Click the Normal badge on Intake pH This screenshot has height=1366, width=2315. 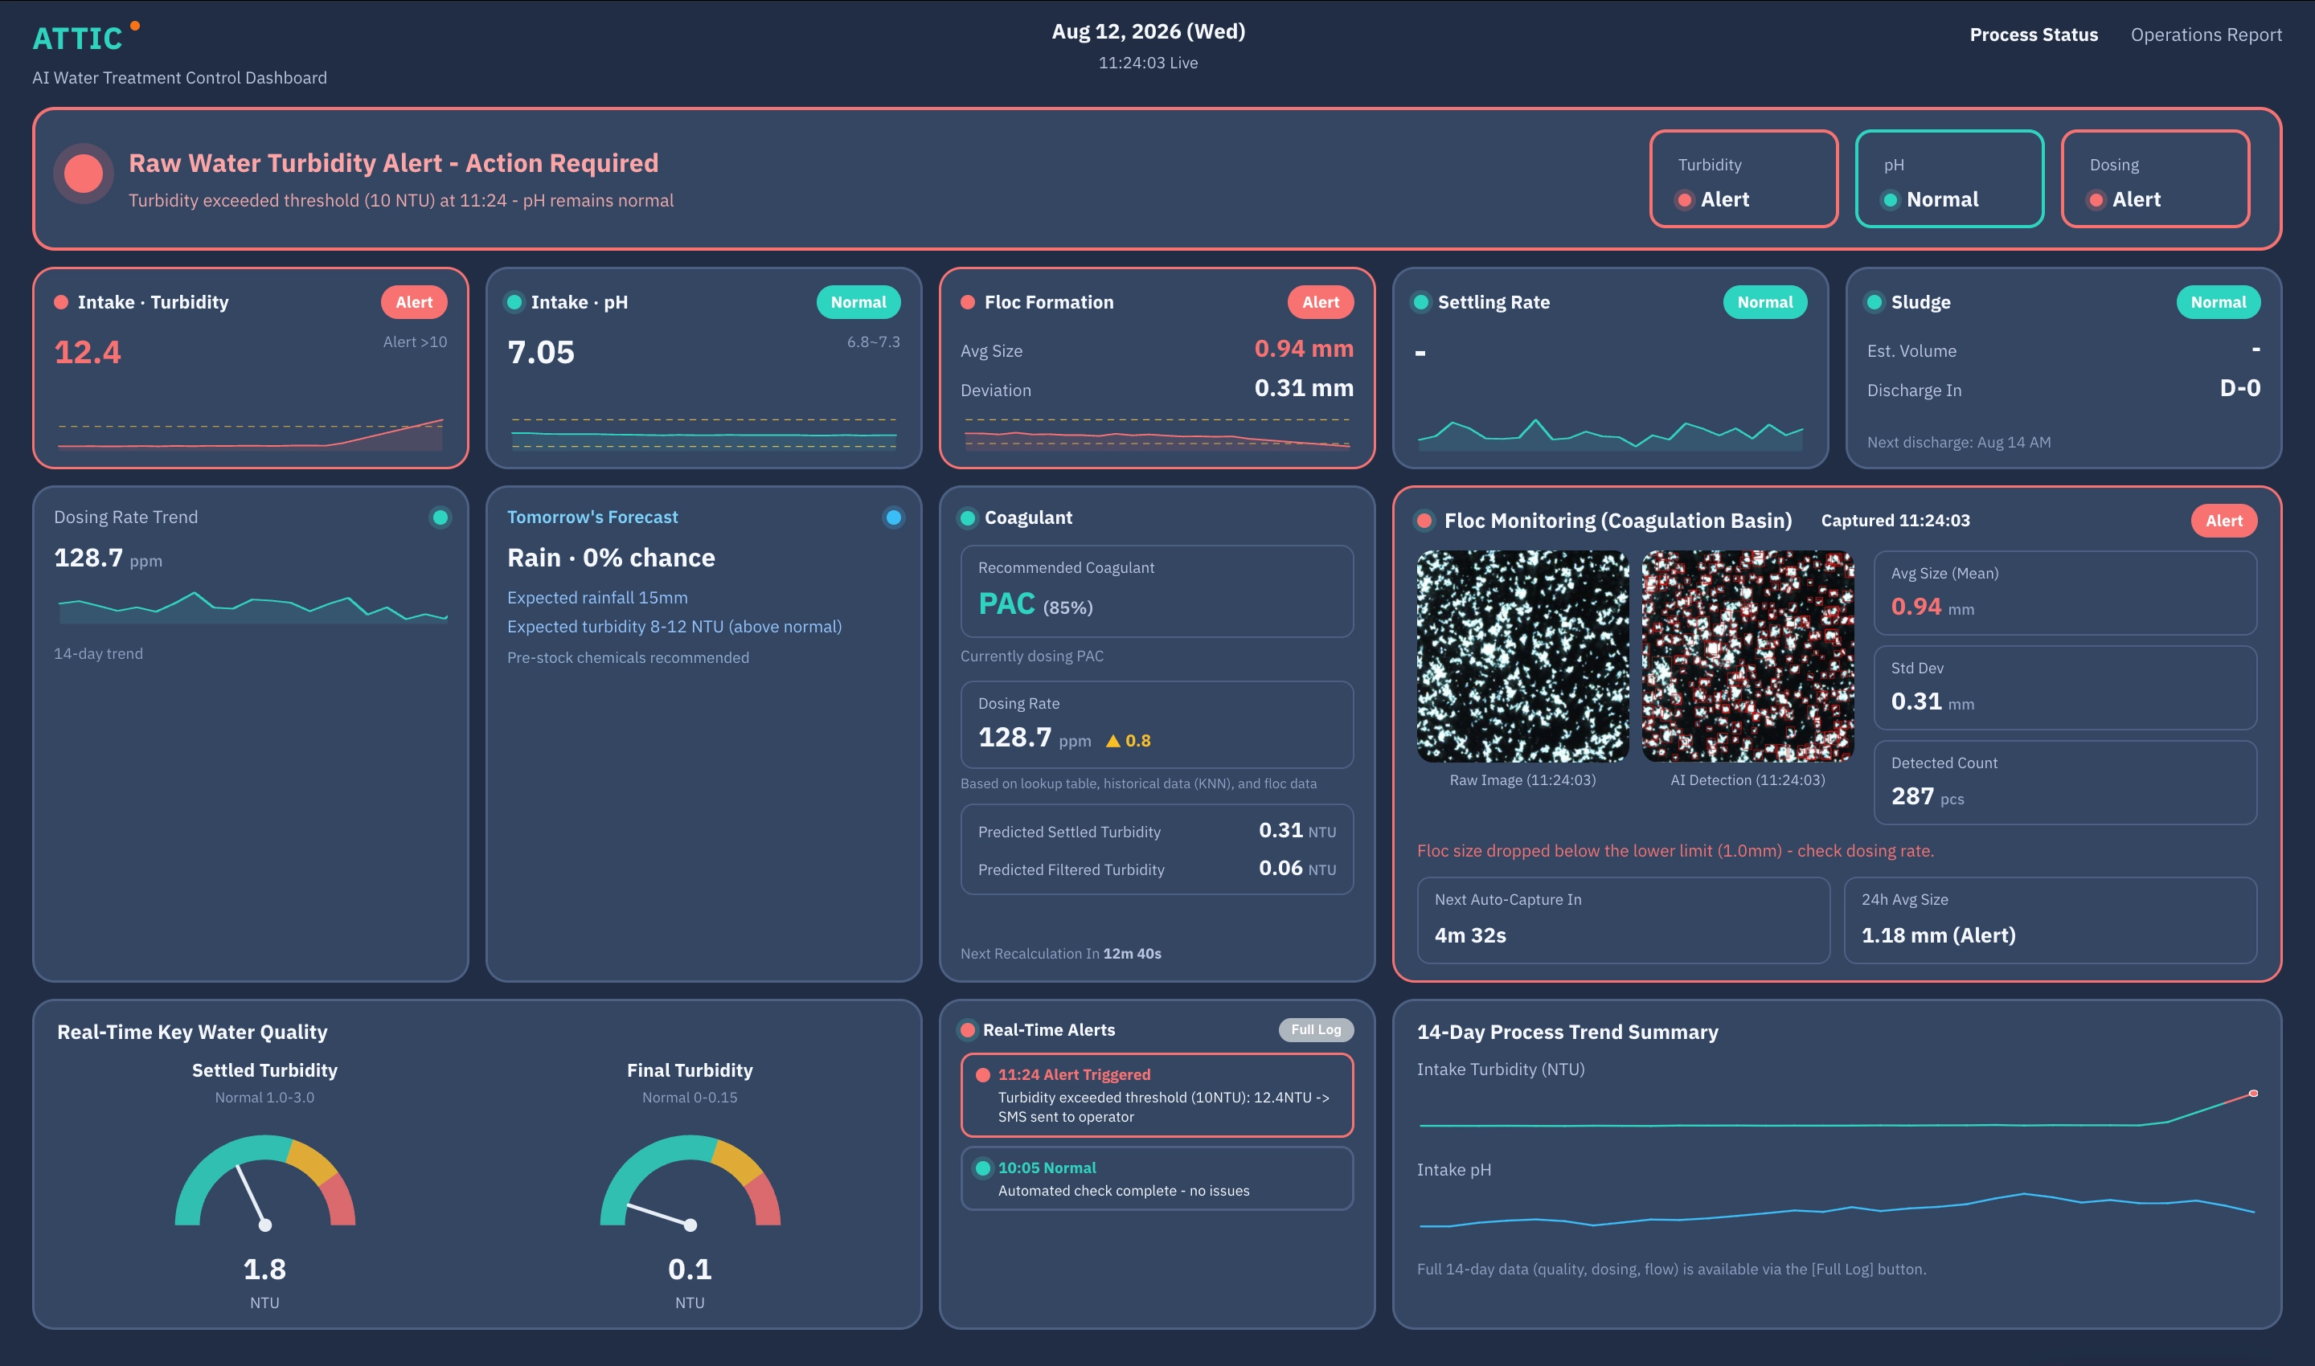[x=858, y=302]
